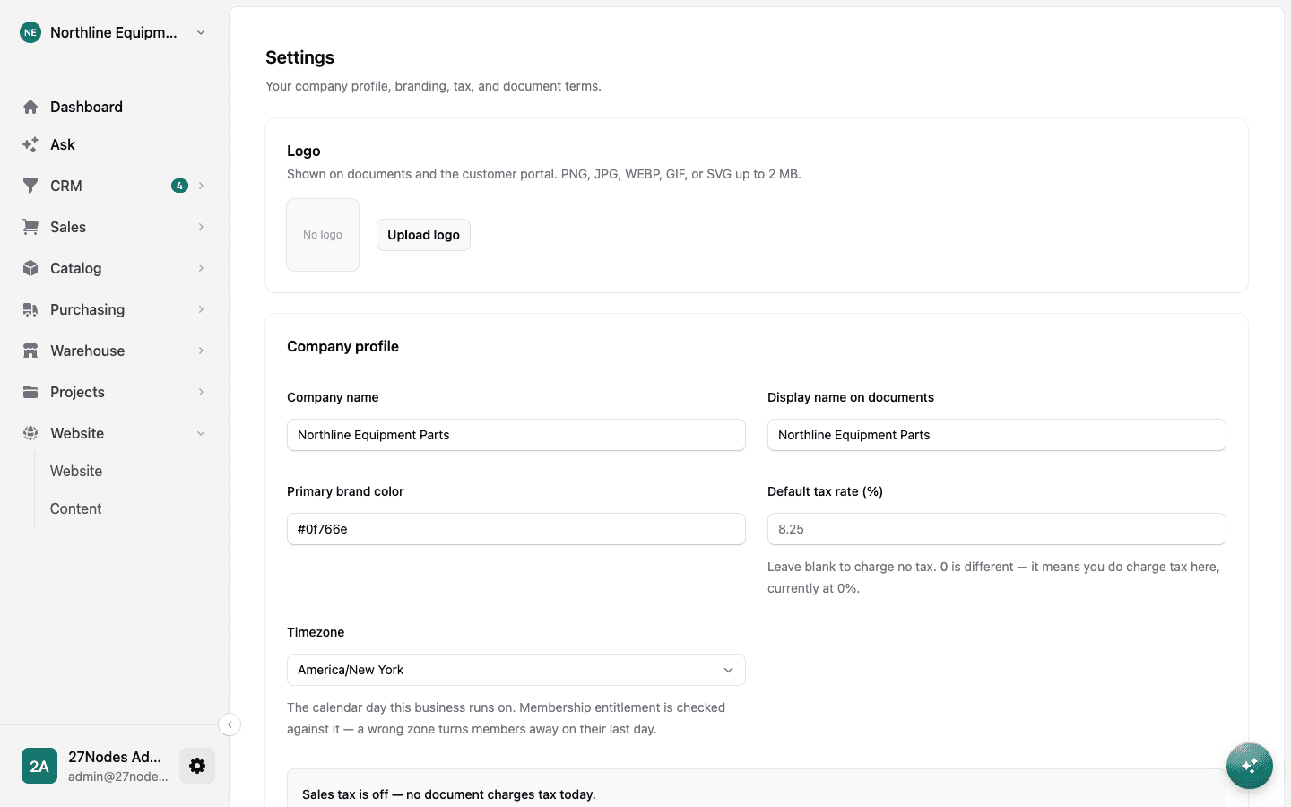The height and width of the screenshot is (807, 1291).
Task: Open the Northline Equipment company switcher chevron
Action: coord(201,32)
